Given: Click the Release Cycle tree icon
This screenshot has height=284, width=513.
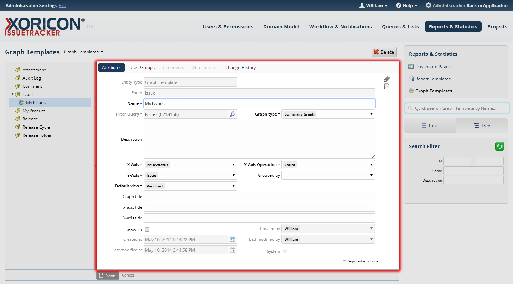Looking at the screenshot, I should tap(17, 127).
